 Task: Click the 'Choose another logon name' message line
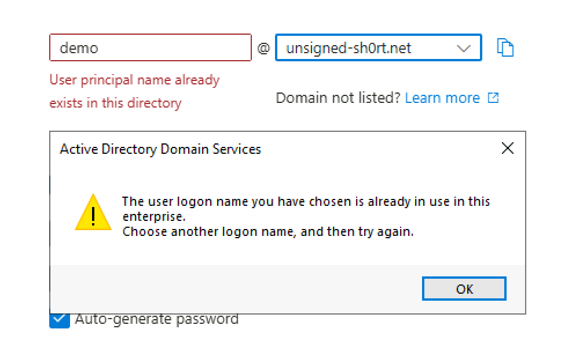(268, 232)
